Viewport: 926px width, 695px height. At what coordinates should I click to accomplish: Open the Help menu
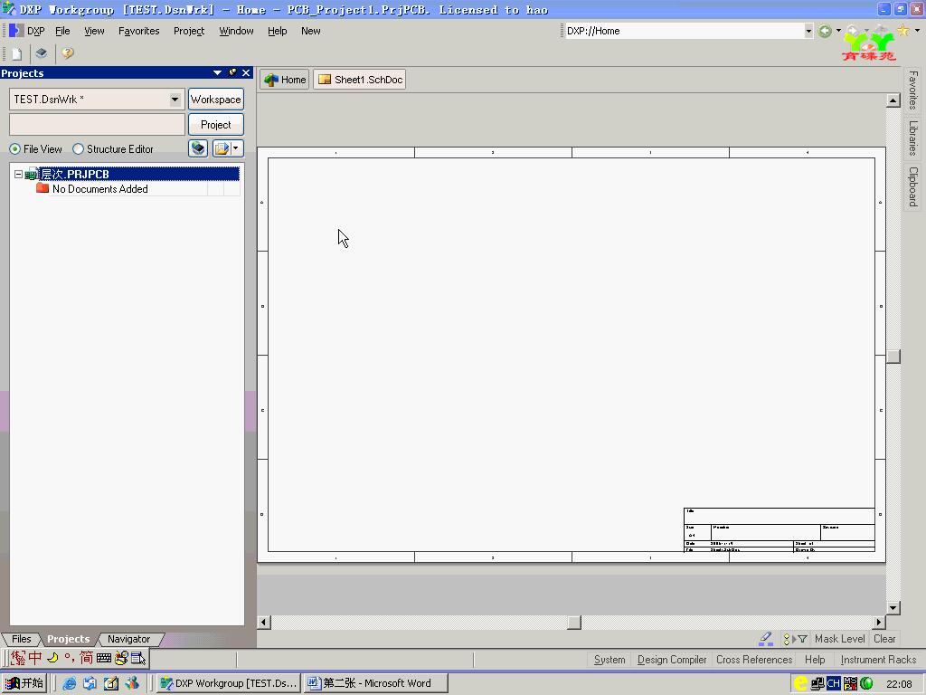click(x=277, y=31)
